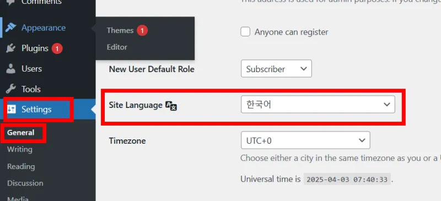441x201 pixels.
Task: Open the New User Default Role dropdown
Action: (276, 69)
